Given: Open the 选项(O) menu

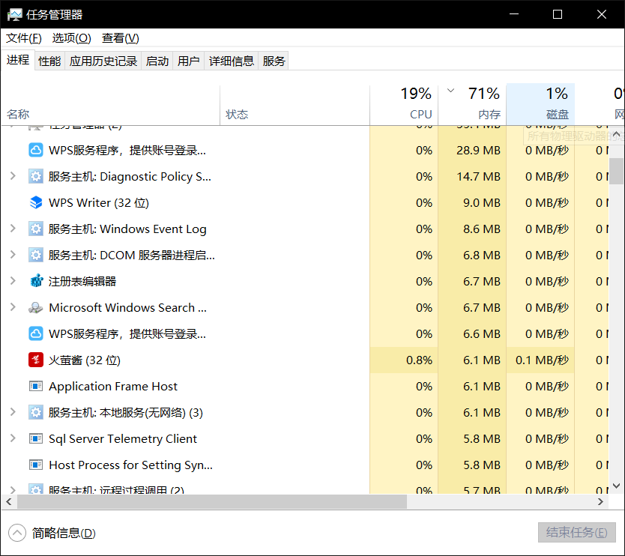Looking at the screenshot, I should tap(71, 38).
